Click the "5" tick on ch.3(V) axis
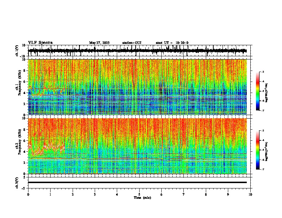The image size is (282, 218). [x=25, y=177]
